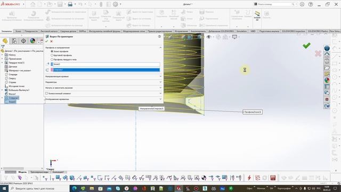341x192 pixels.
Task: Click the feature tree filter funnel icon
Action: (x=3, y=46)
